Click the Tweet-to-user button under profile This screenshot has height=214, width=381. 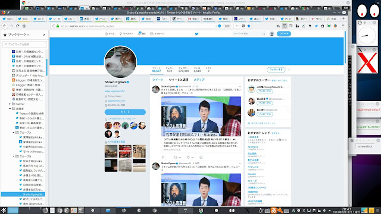point(125,112)
